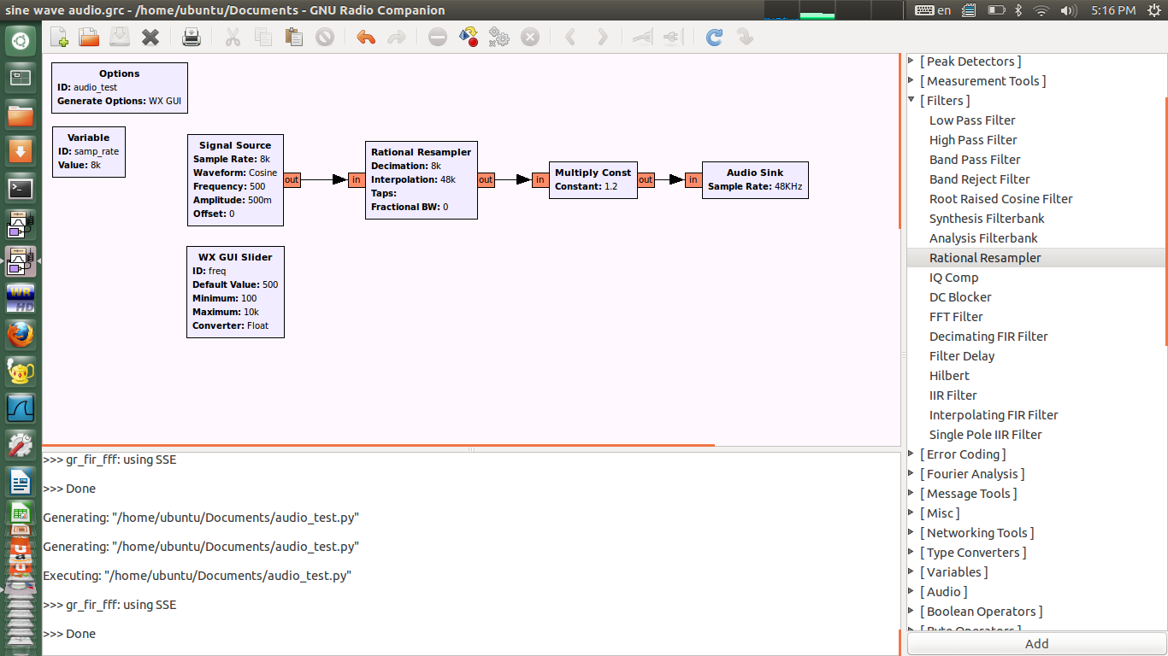
Task: Open the Bluetooth indicator menu
Action: [x=1018, y=10]
